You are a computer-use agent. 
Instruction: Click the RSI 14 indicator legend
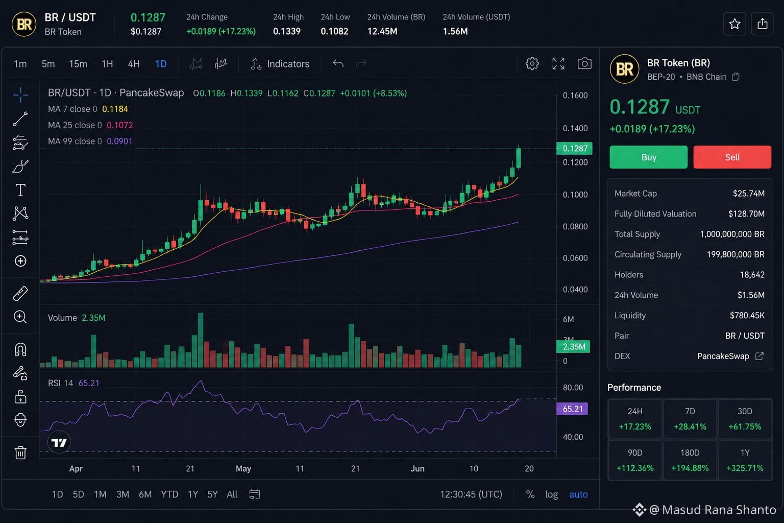pyautogui.click(x=73, y=383)
